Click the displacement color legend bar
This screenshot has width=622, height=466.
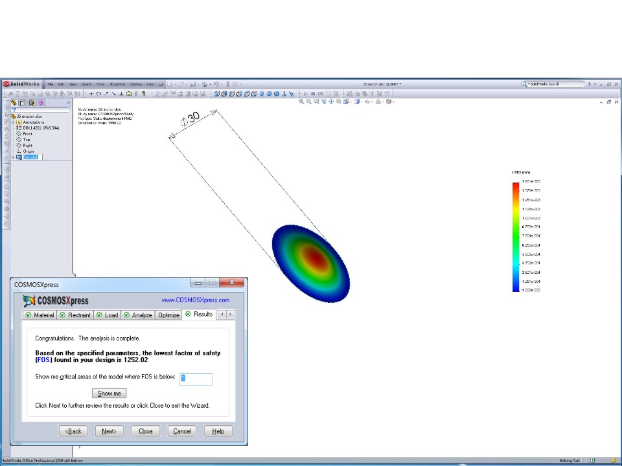tap(516, 237)
